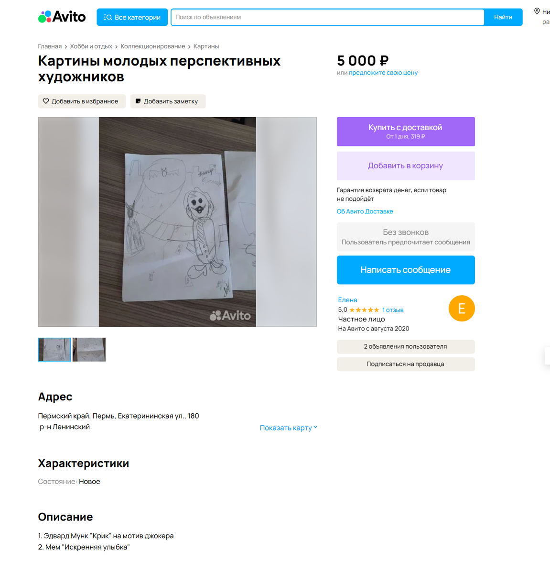This screenshot has width=550, height=574.
Task: Select the first drawing thumbnail
Action: [54, 350]
